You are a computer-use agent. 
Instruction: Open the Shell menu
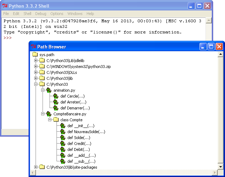pos(27,14)
